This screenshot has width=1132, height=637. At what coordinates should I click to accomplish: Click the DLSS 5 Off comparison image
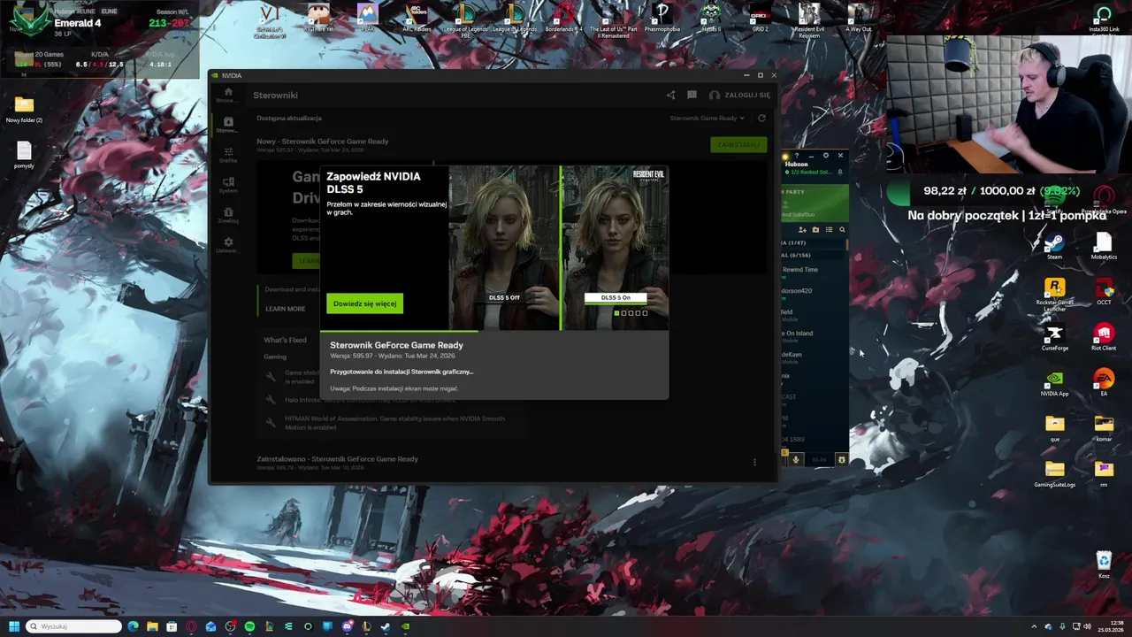click(504, 248)
